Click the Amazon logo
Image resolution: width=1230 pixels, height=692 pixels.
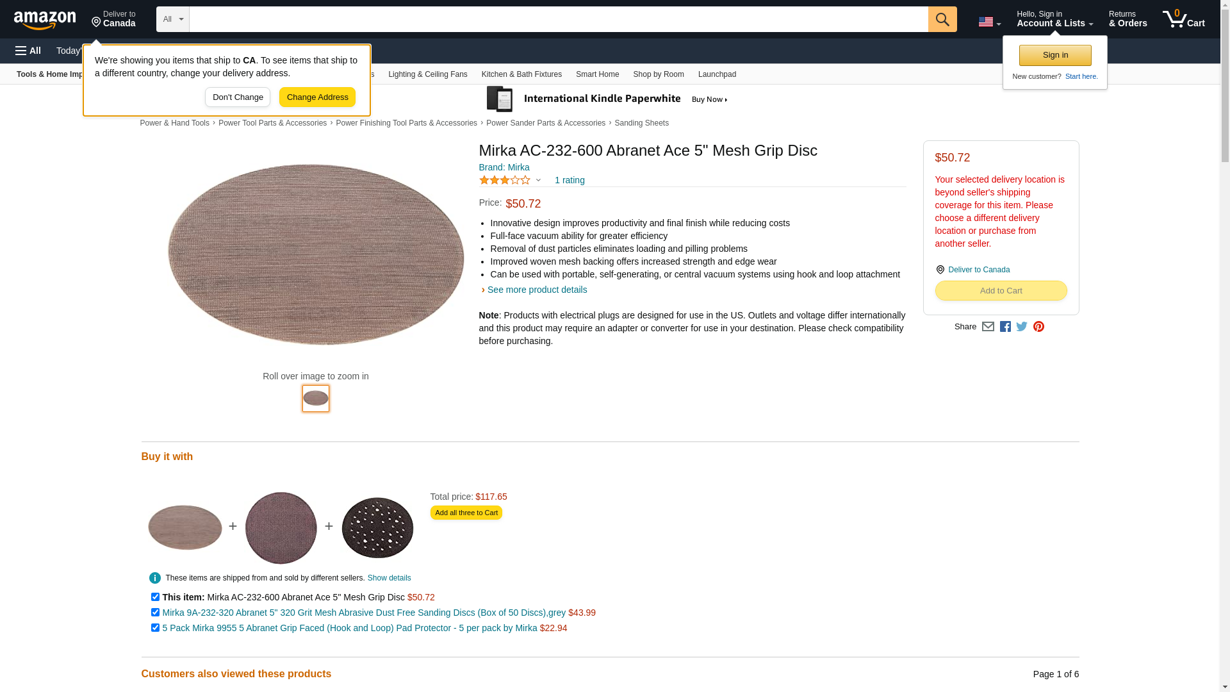(x=45, y=20)
